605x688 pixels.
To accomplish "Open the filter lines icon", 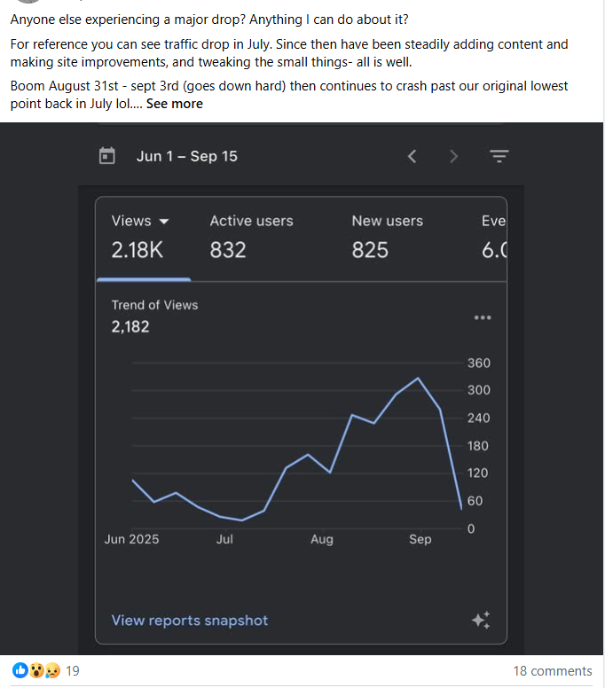I will tap(499, 156).
